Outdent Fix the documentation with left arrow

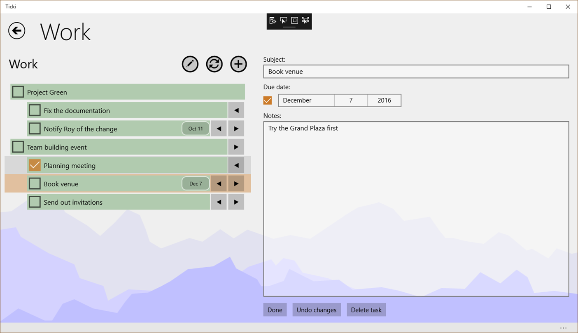tap(236, 110)
